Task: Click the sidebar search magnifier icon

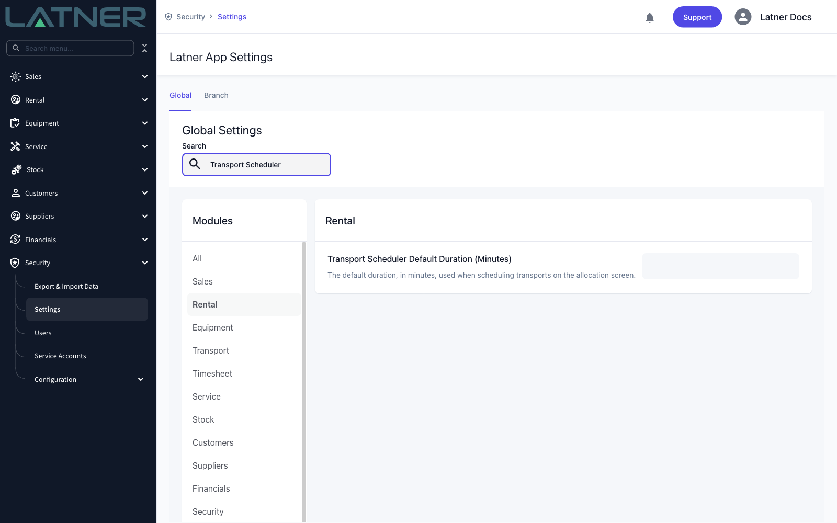Action: click(x=16, y=48)
